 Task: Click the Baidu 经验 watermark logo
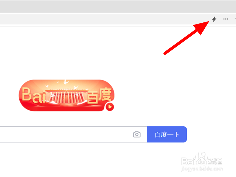pos(202,159)
